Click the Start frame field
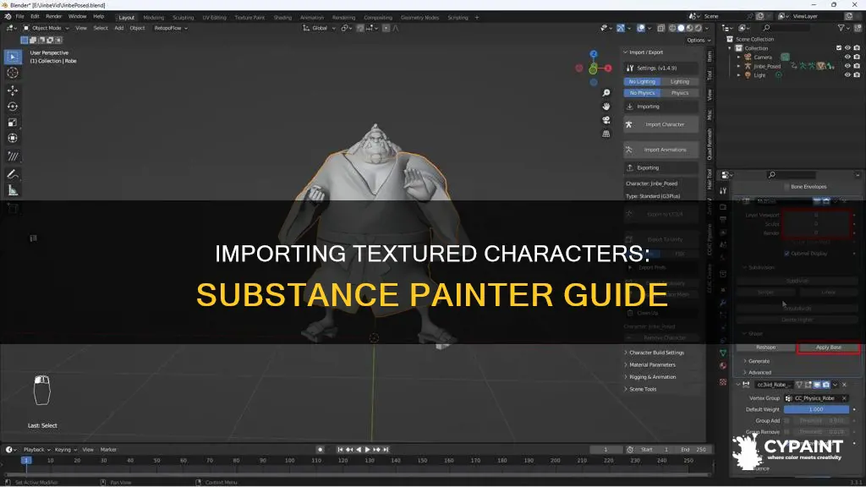 [x=656, y=450]
